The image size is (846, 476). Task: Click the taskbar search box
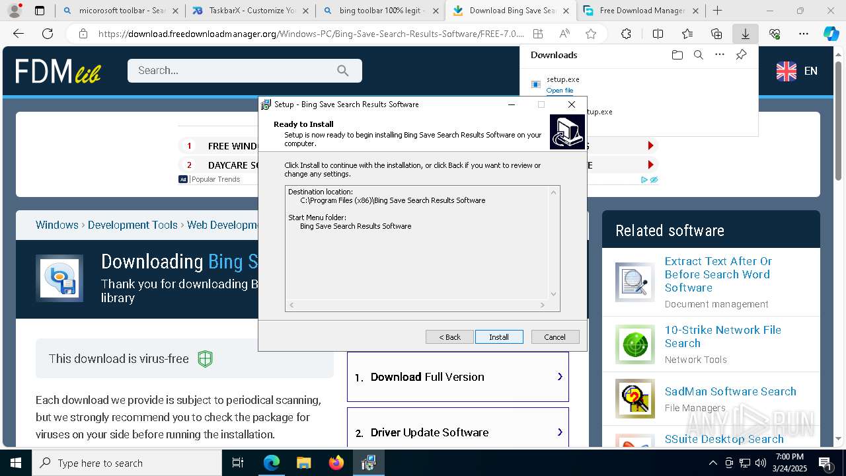[127, 463]
